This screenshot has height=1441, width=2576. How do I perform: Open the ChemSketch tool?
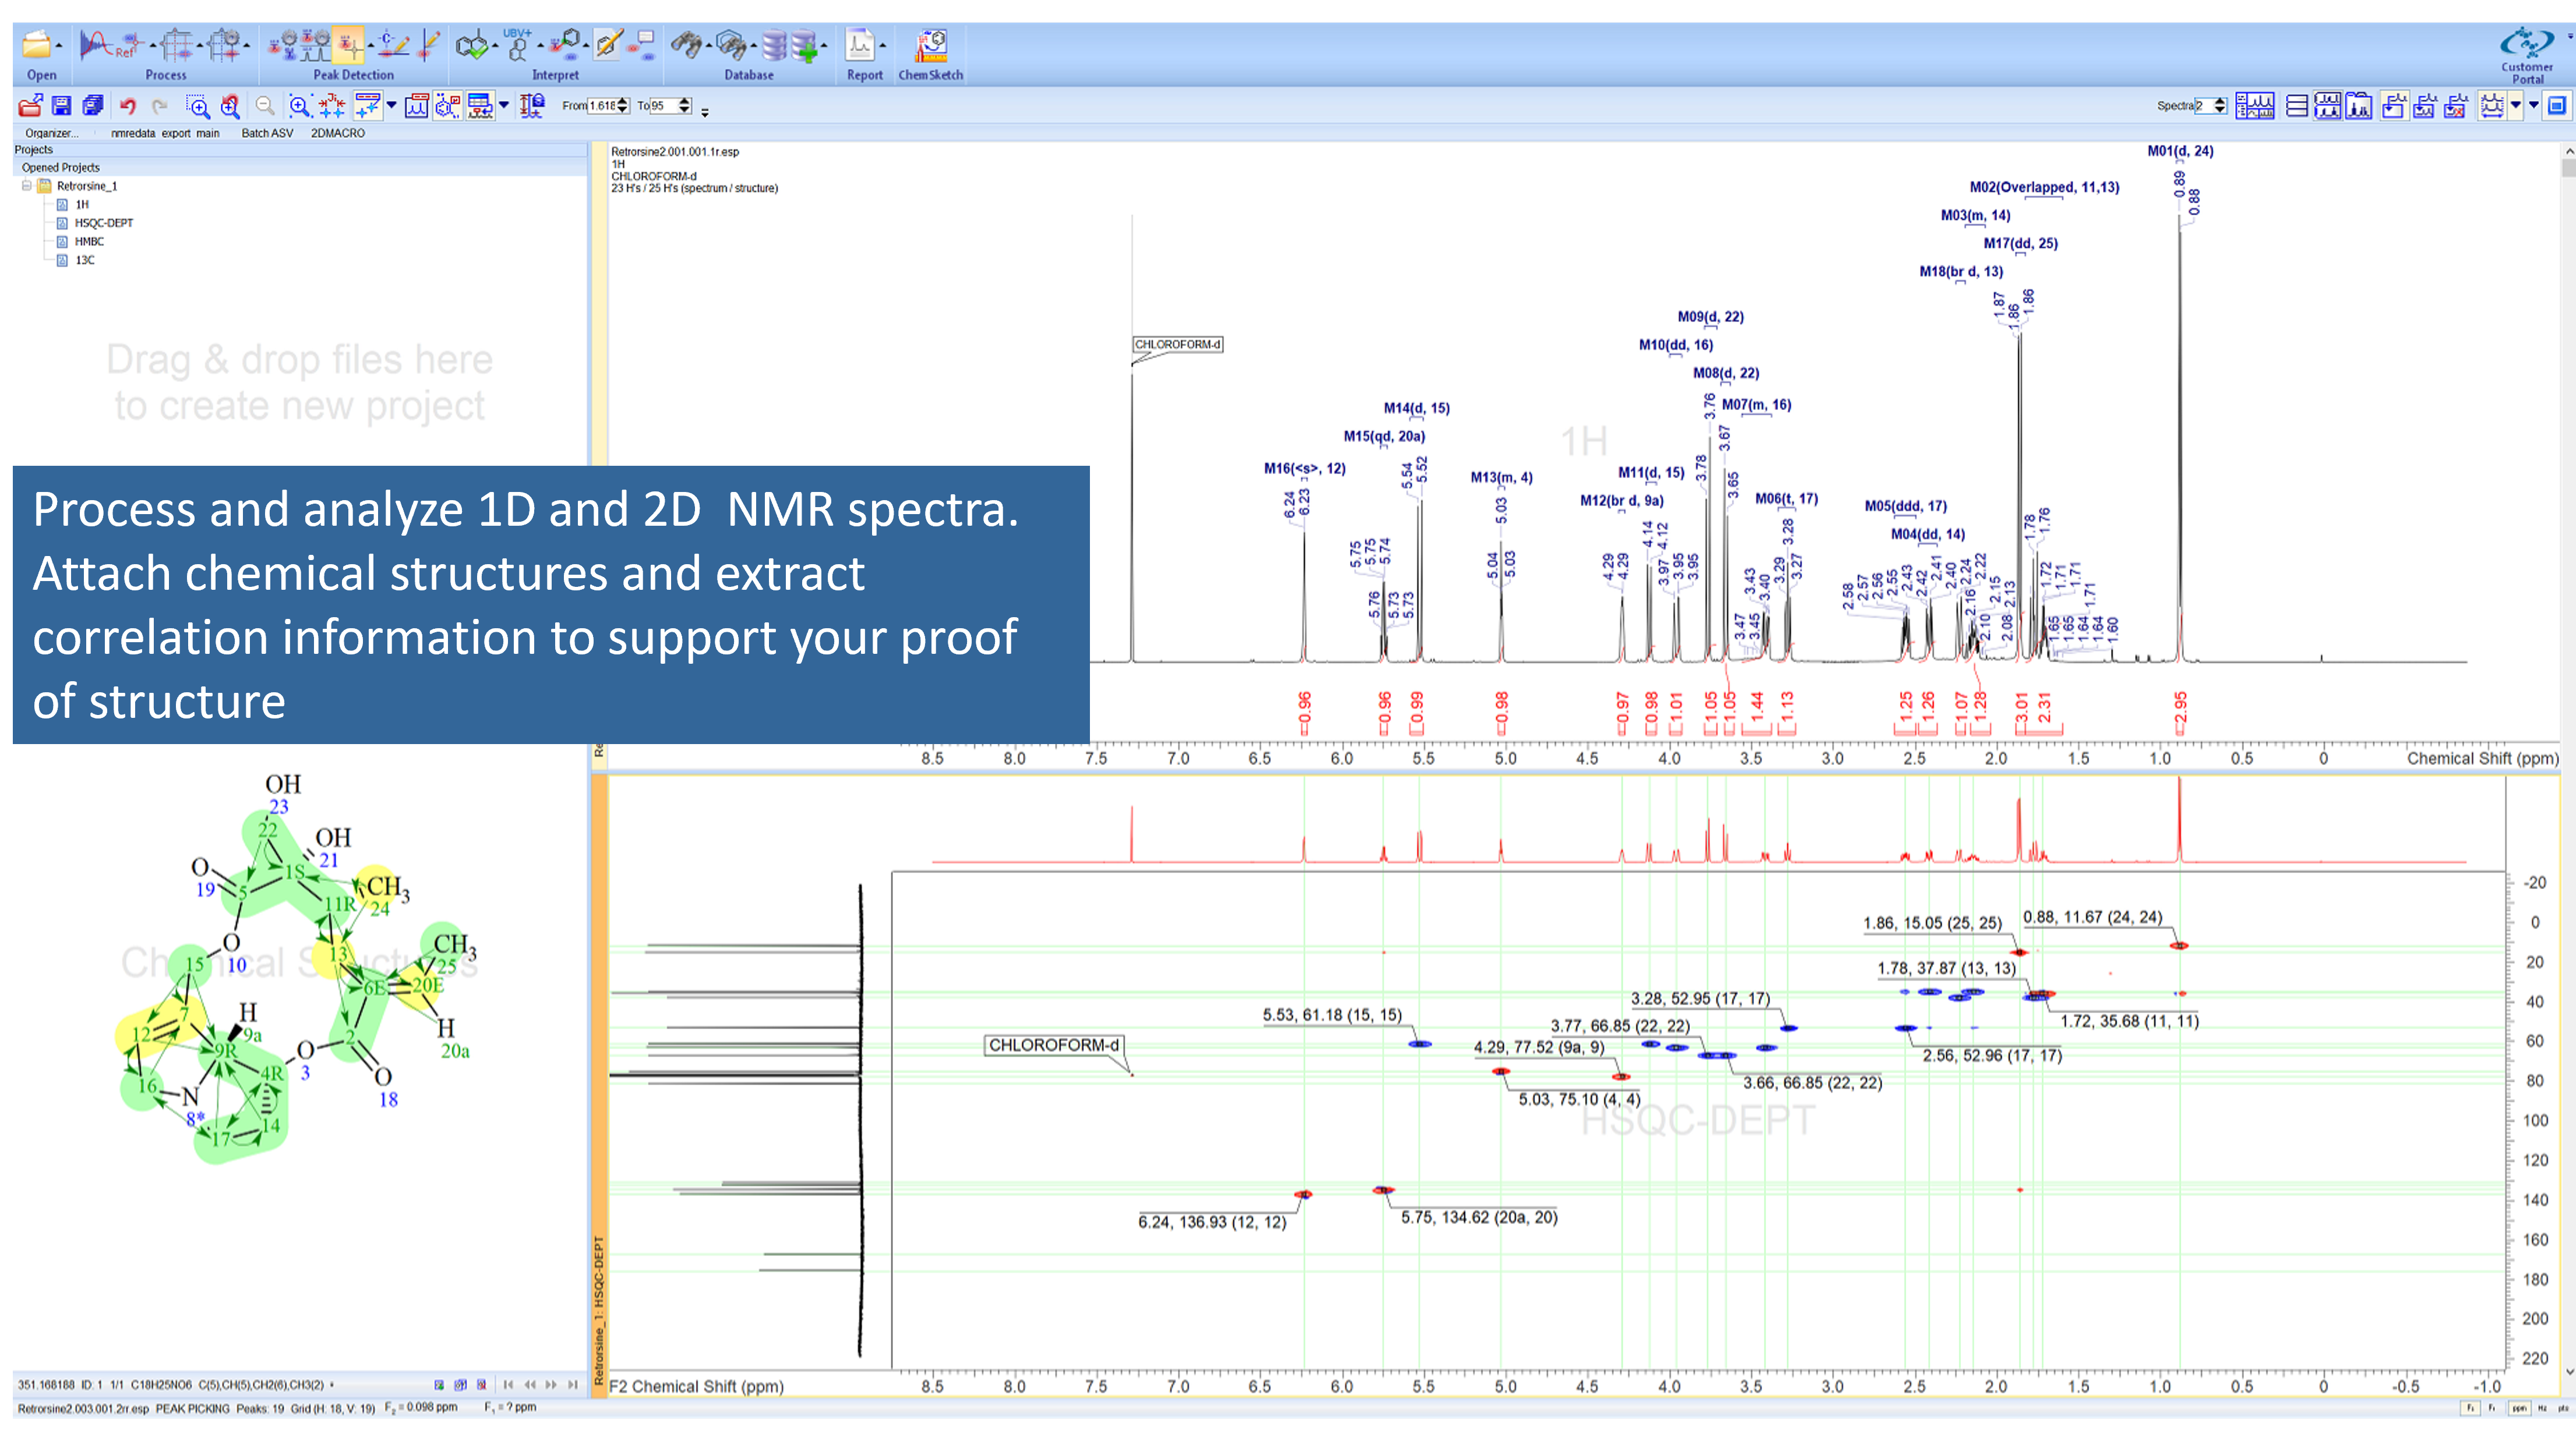point(931,47)
